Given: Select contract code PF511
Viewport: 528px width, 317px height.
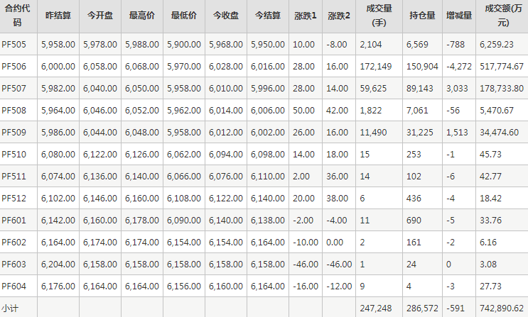Looking at the screenshot, I should [x=14, y=176].
